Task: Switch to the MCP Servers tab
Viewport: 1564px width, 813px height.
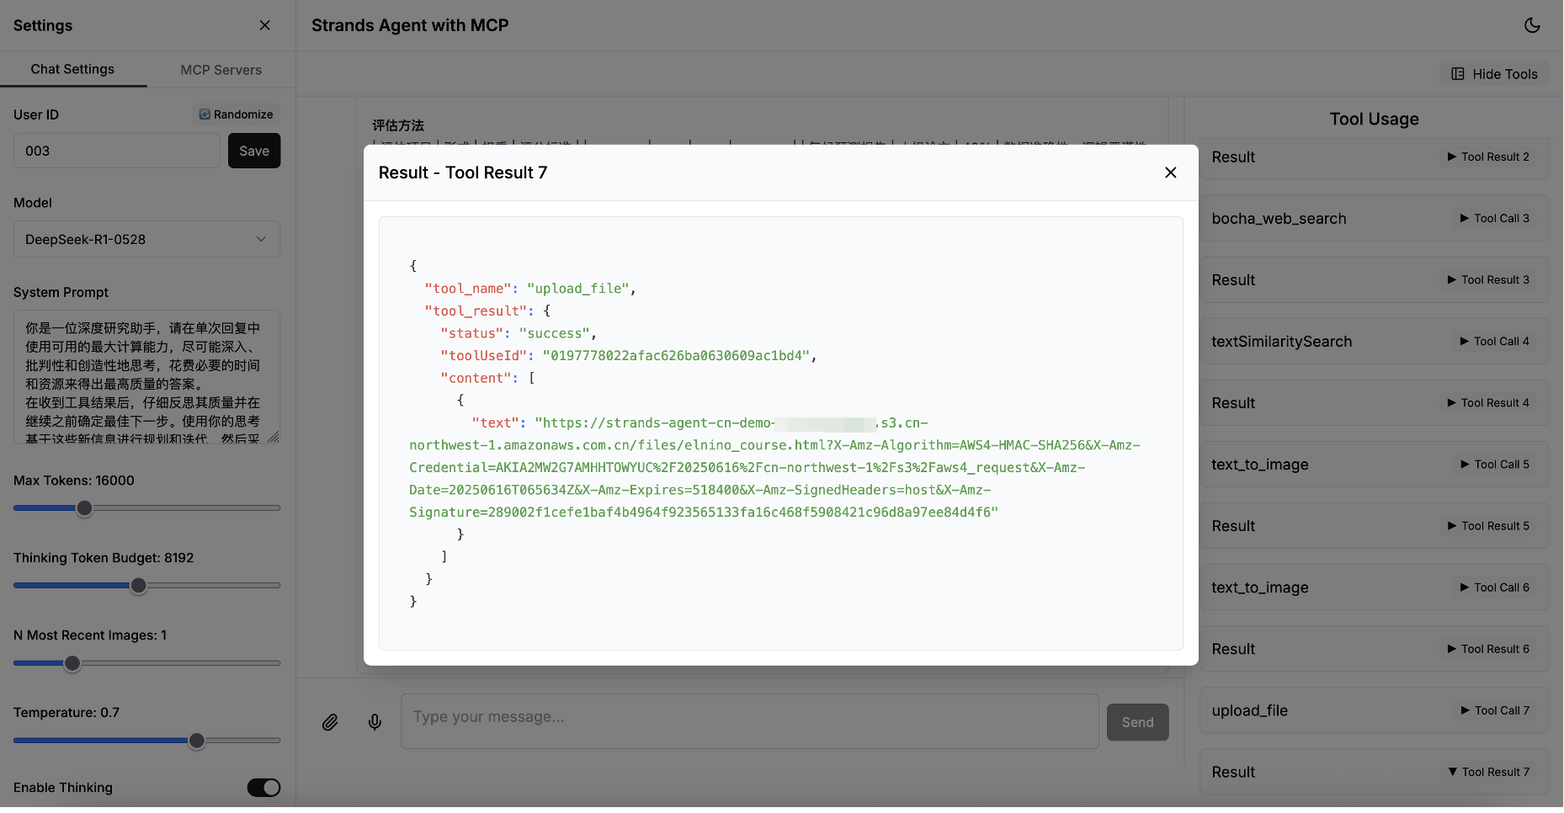Action: 221,70
